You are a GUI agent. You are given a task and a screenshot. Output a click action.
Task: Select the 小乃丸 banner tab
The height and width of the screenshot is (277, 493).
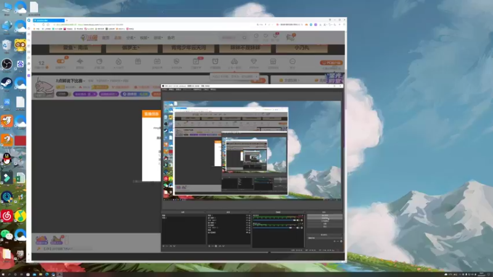pyautogui.click(x=301, y=48)
